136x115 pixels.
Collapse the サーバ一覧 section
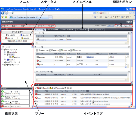click(x=129, y=47)
